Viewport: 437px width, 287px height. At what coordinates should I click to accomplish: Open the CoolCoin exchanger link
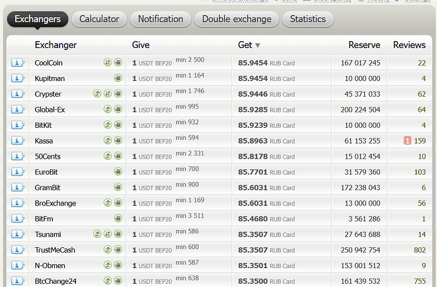pos(49,63)
